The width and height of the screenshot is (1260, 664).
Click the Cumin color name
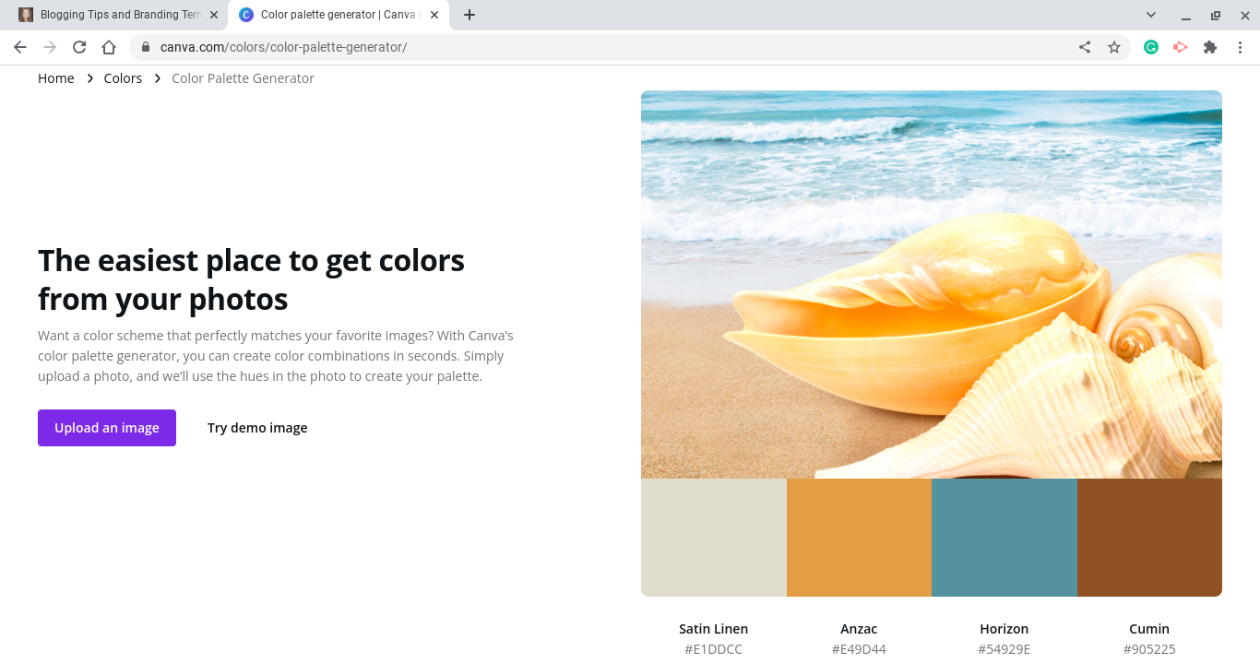point(1149,629)
